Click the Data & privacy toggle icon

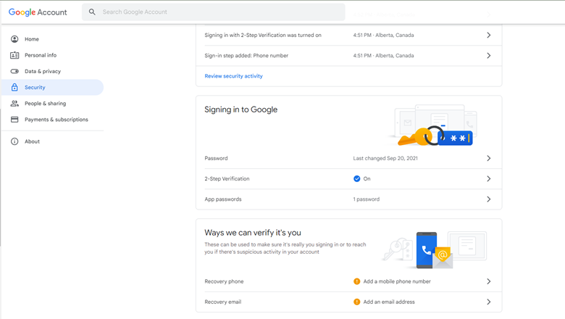click(14, 71)
